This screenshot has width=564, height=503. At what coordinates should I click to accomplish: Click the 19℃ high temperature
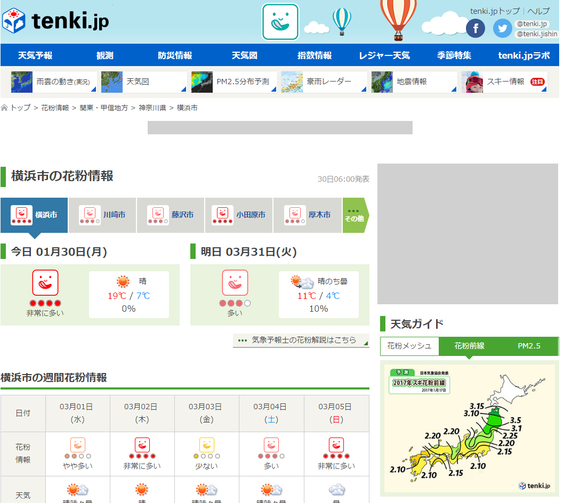click(x=117, y=296)
